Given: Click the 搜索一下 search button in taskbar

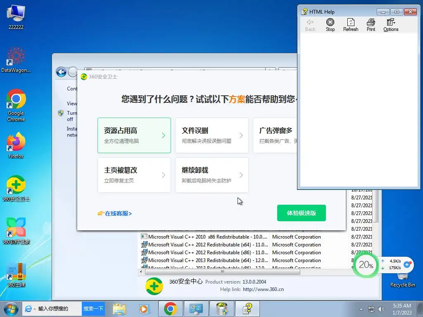Looking at the screenshot, I should 93,309.
